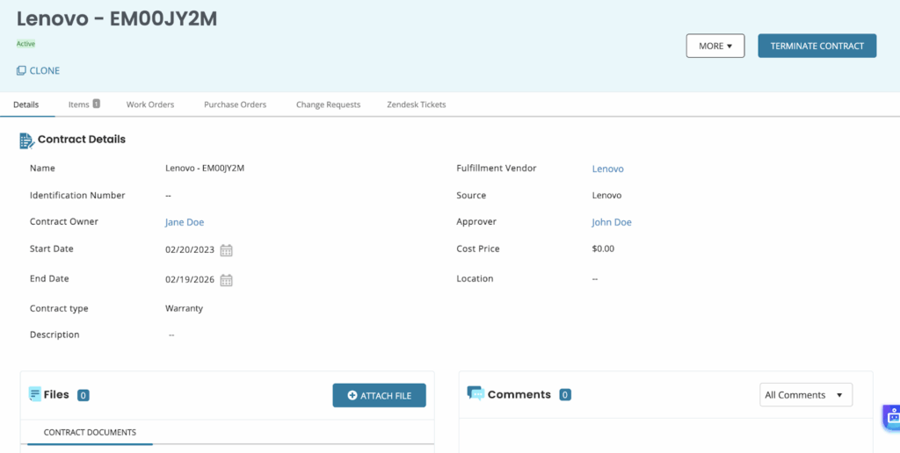
Task: Open the Zendesk Tickets tab
Action: 417,105
